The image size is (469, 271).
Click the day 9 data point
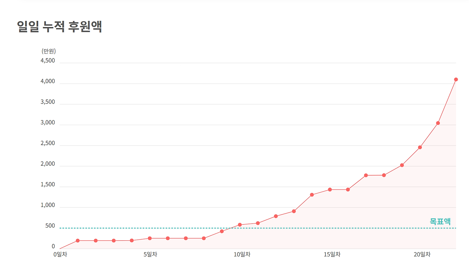click(x=222, y=231)
